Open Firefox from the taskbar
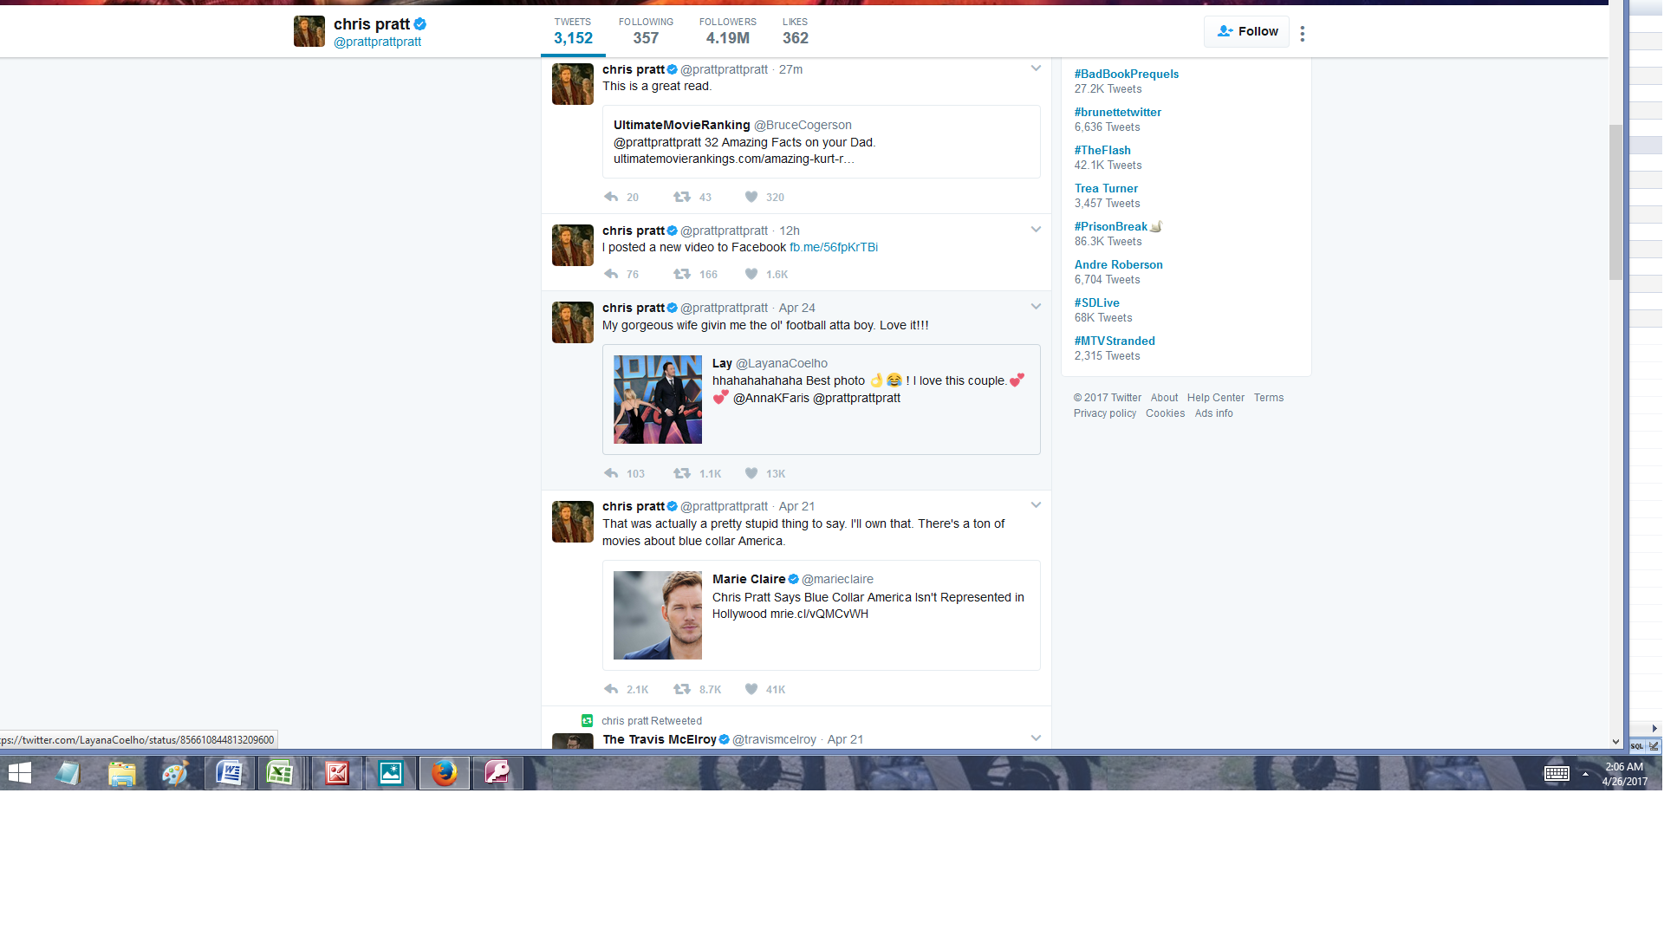The image size is (1664, 936). pos(445,773)
